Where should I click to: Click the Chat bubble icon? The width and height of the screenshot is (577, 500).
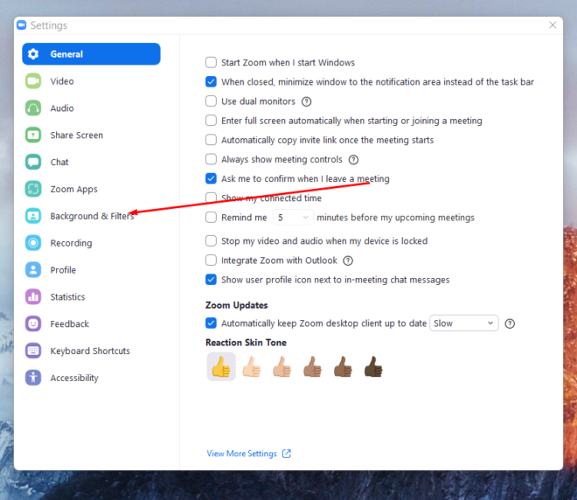point(33,162)
